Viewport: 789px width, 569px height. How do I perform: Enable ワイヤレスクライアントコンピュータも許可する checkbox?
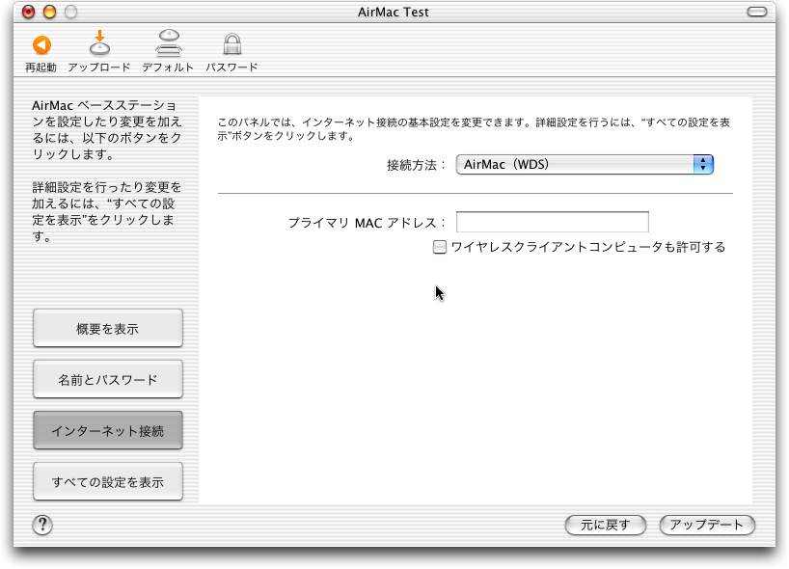pos(440,247)
